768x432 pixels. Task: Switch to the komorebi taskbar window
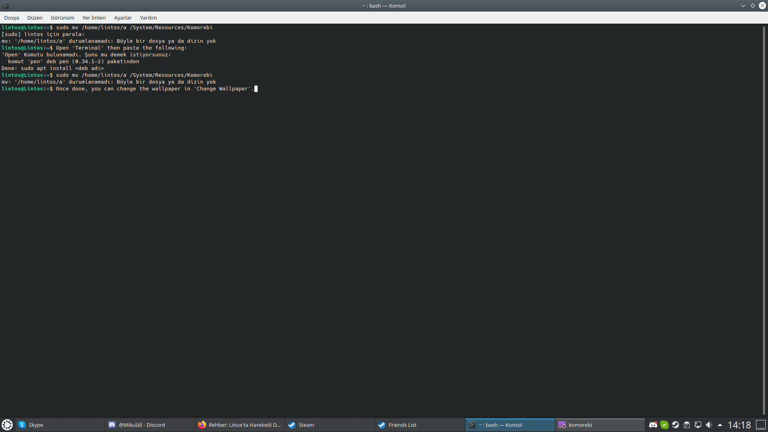tap(599, 425)
